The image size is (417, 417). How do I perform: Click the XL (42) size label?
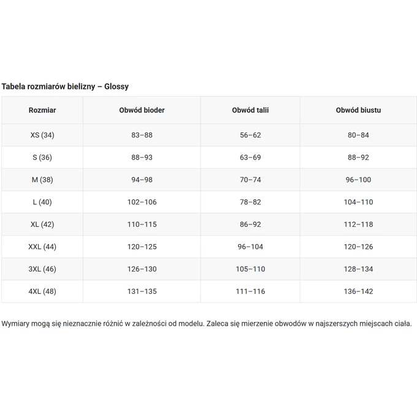coord(42,224)
